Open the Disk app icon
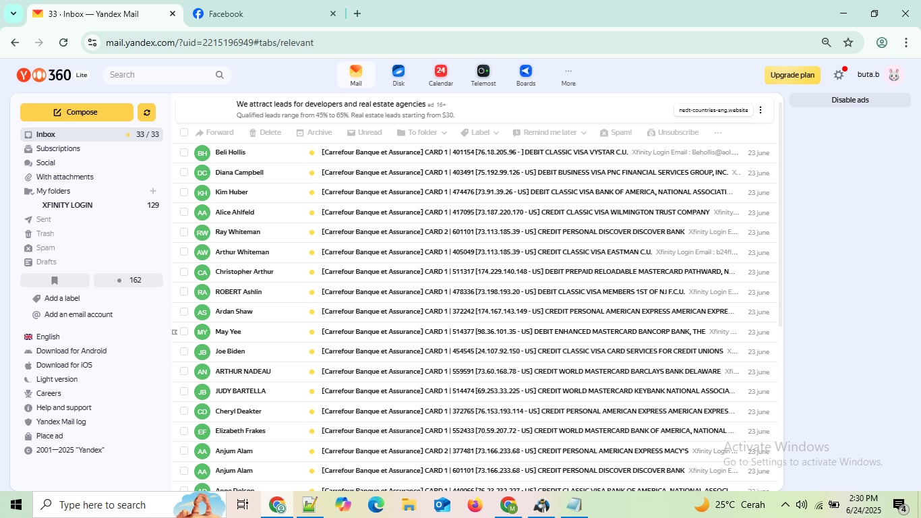The width and height of the screenshot is (921, 518). click(x=398, y=71)
